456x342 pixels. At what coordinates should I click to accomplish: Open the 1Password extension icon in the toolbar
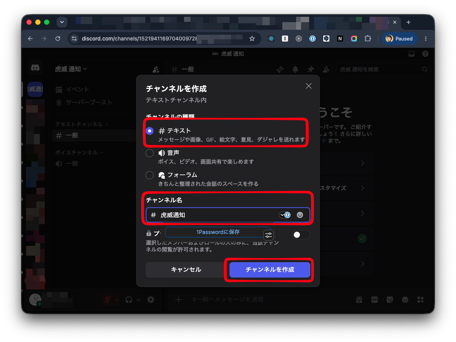point(312,39)
